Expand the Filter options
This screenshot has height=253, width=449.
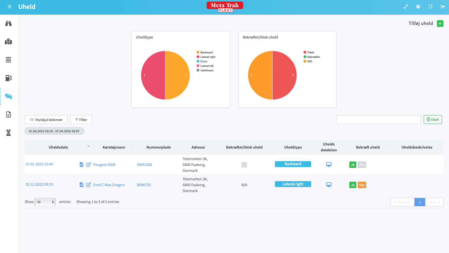pos(81,120)
